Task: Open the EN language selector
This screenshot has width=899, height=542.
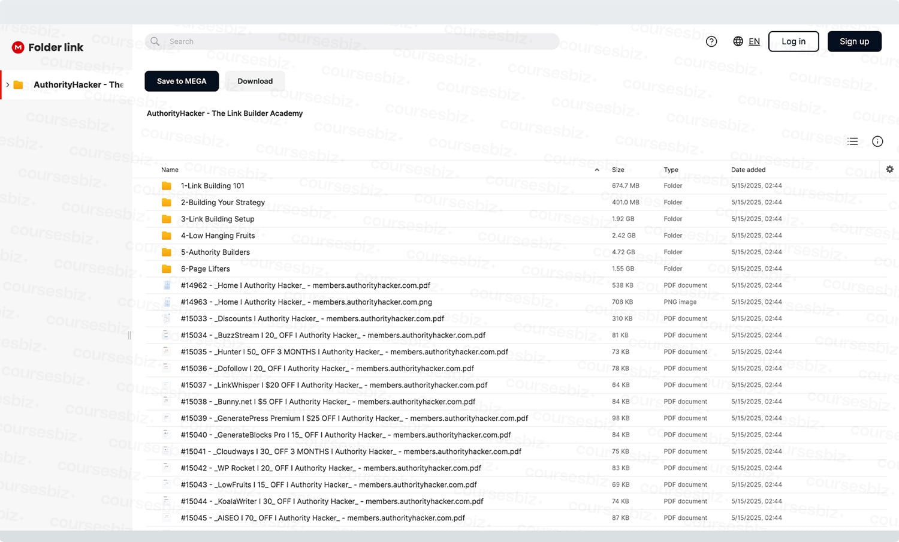Action: coord(754,41)
